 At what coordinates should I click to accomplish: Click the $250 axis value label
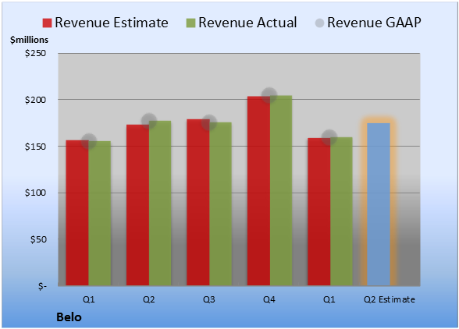[35, 53]
